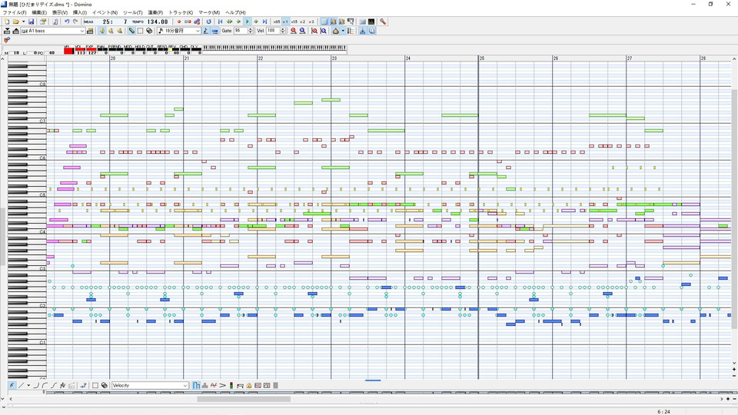Viewport: 738px width, 415px height.
Task: Open the 編集(E) menu
Action: click(39, 13)
